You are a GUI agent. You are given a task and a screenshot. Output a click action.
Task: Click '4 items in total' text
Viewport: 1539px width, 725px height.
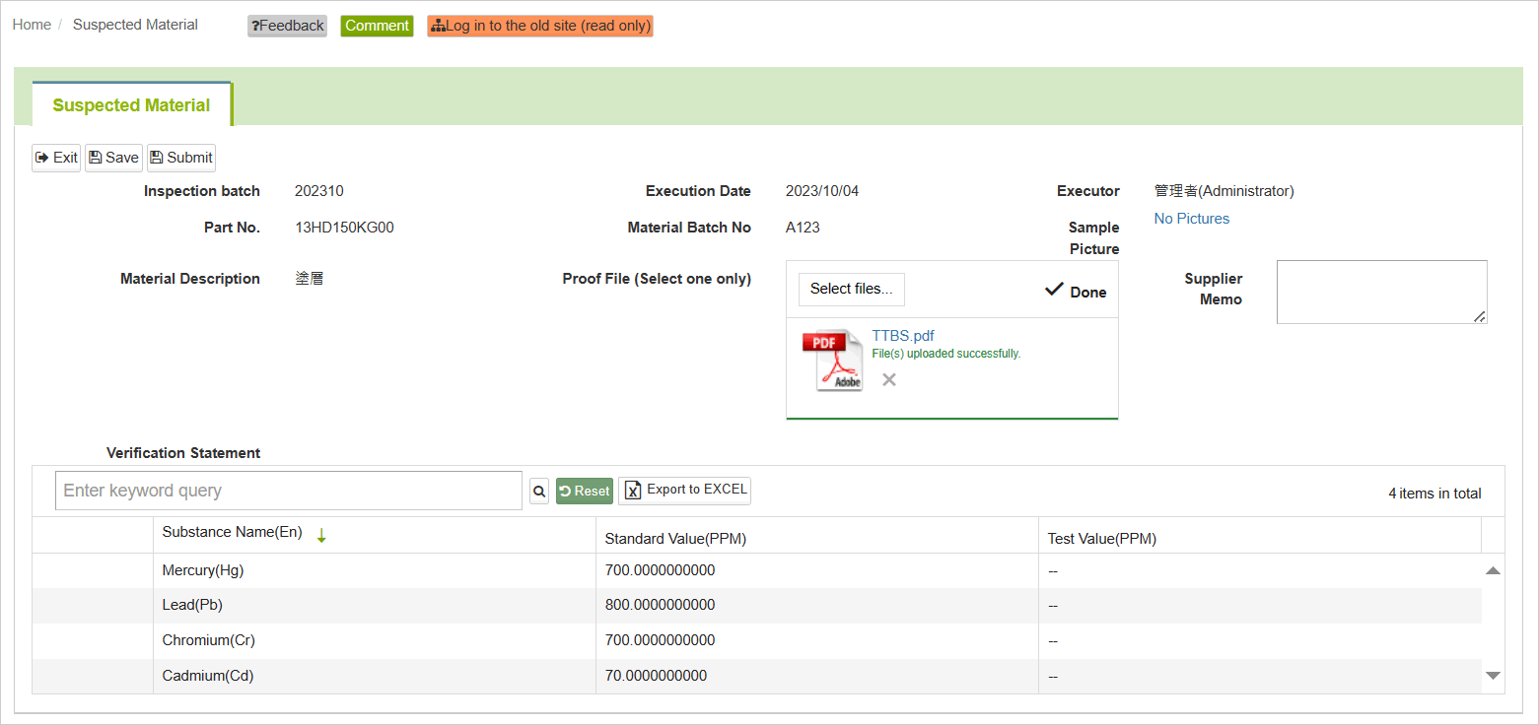pyautogui.click(x=1434, y=494)
